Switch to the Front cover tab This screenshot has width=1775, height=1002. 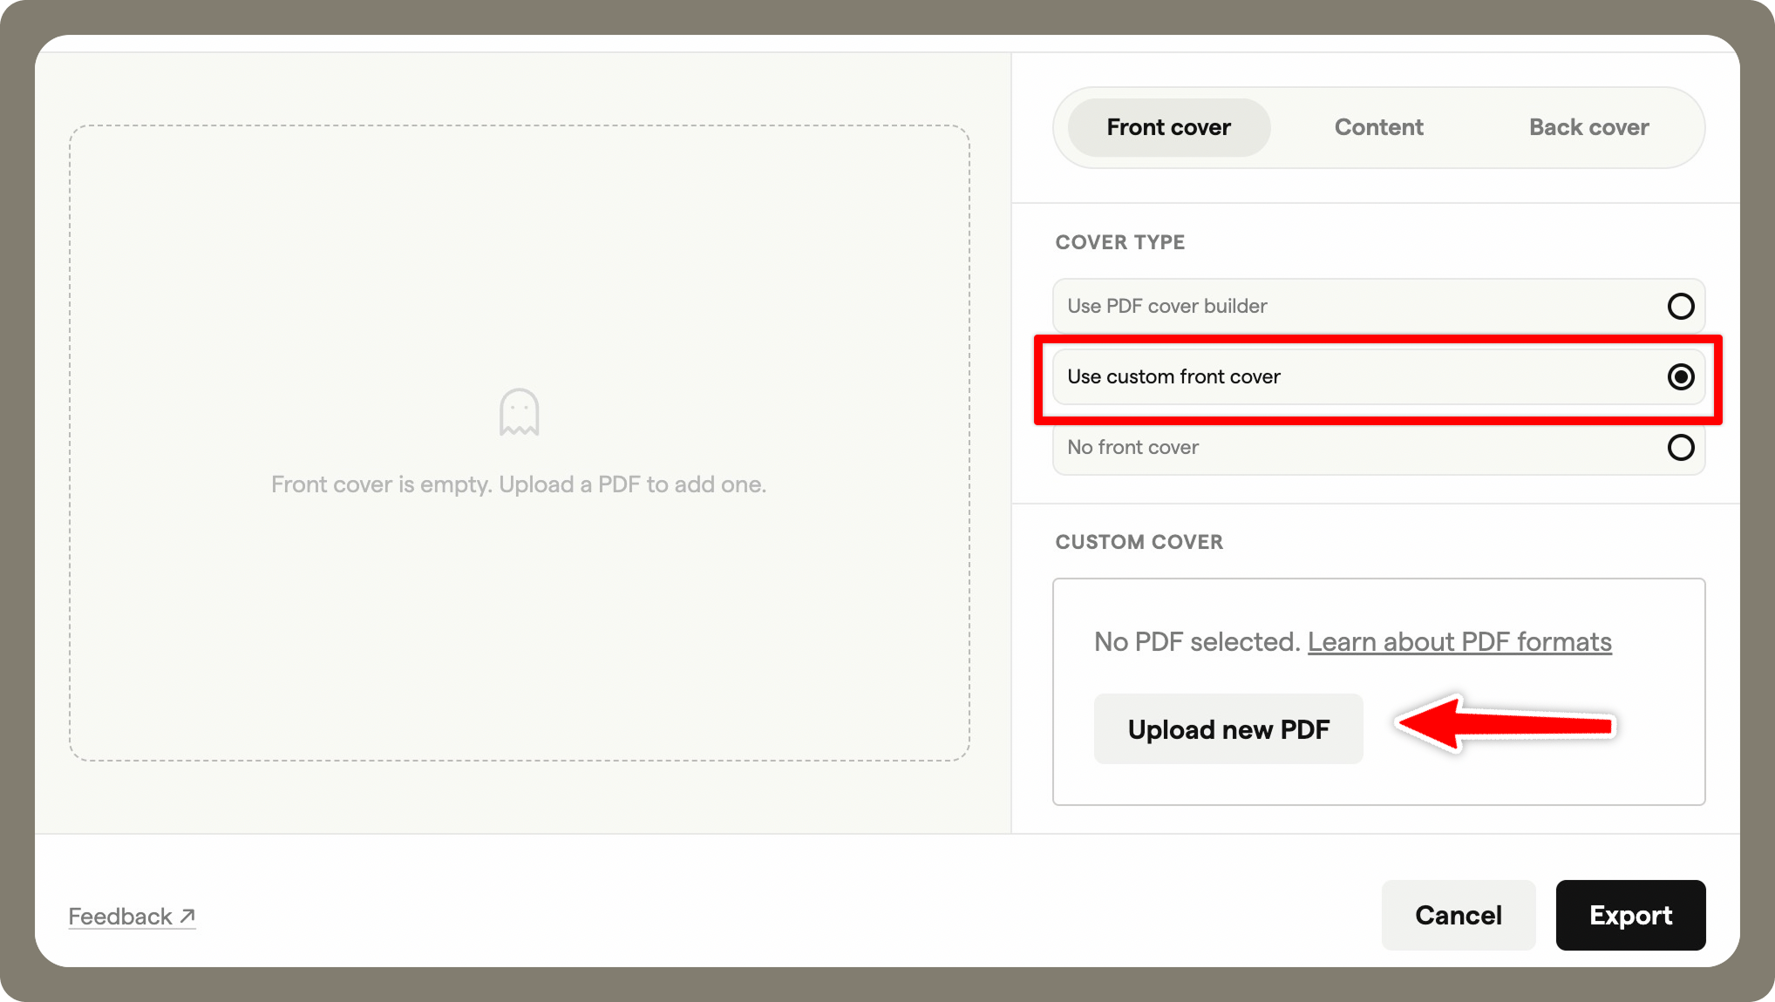click(1168, 127)
